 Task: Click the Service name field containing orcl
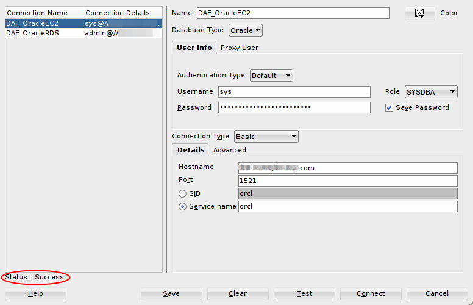click(x=348, y=207)
